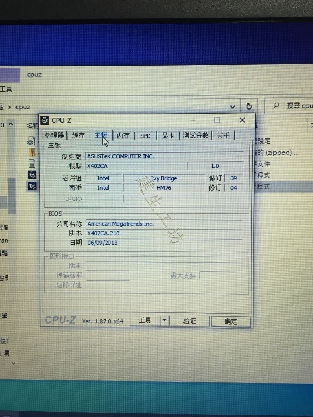313x417 pixels.
Task: Collapse the Explorer navigation pane up chevron
Action: pyautogui.click(x=11, y=124)
